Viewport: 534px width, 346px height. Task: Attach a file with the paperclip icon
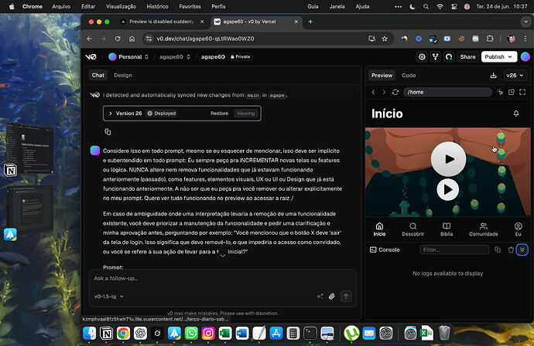(332, 297)
